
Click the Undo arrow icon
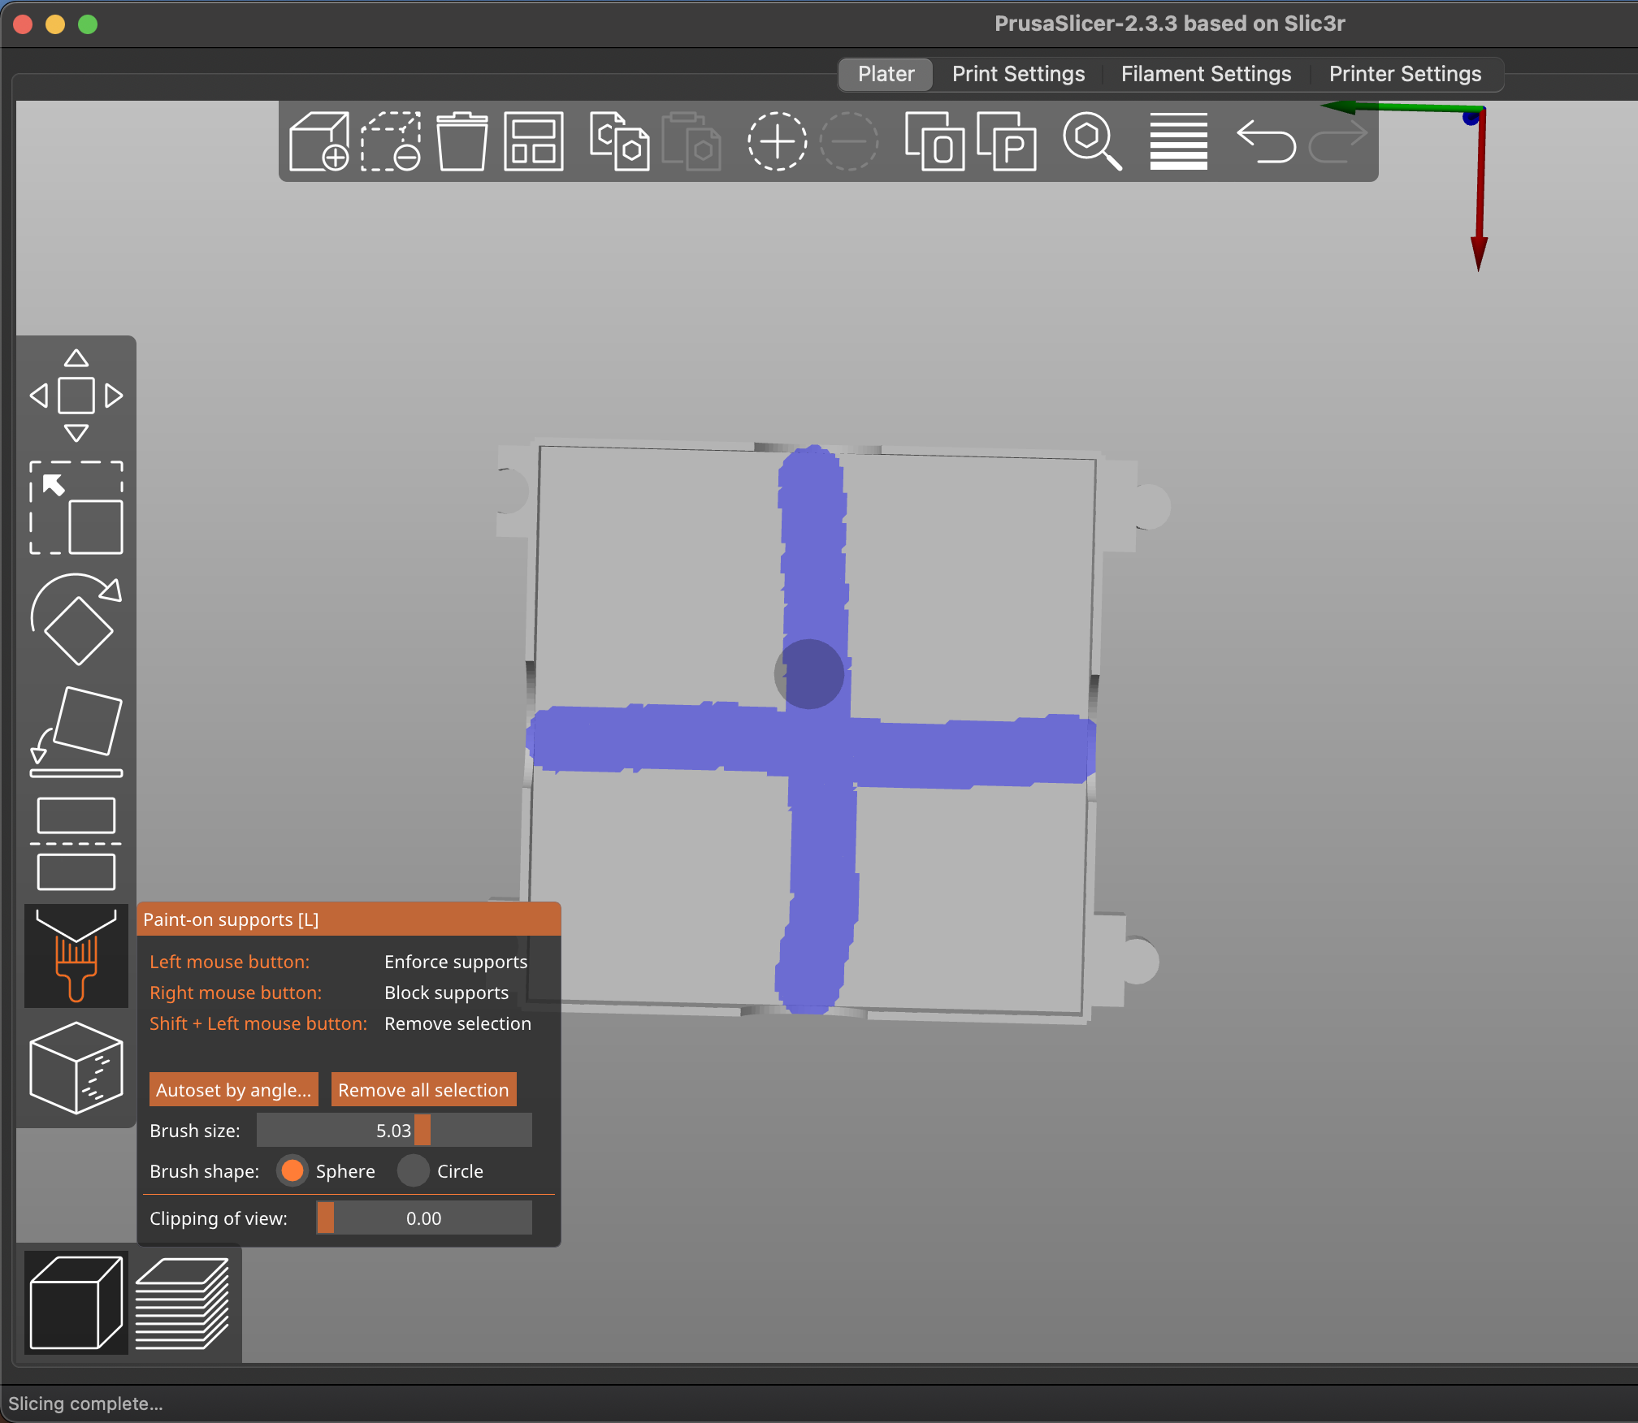tap(1266, 141)
